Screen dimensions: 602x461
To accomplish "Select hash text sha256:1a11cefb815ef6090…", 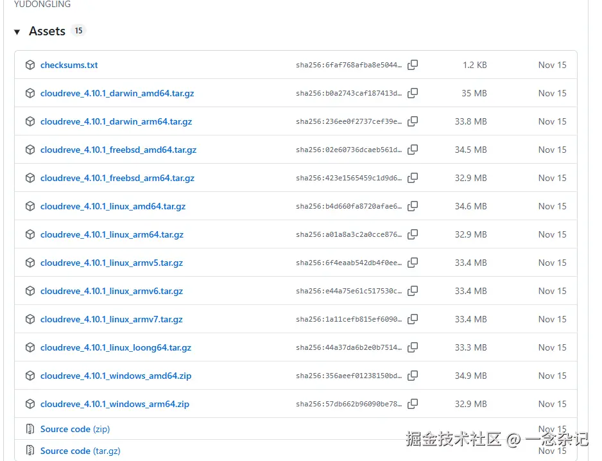I will [x=348, y=319].
